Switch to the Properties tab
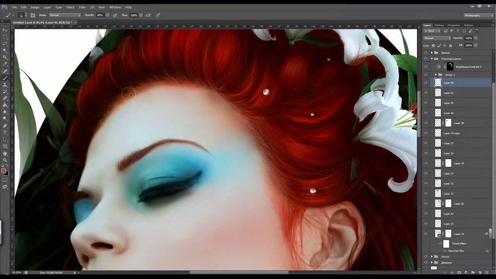The width and height of the screenshot is (496, 279). (453, 25)
